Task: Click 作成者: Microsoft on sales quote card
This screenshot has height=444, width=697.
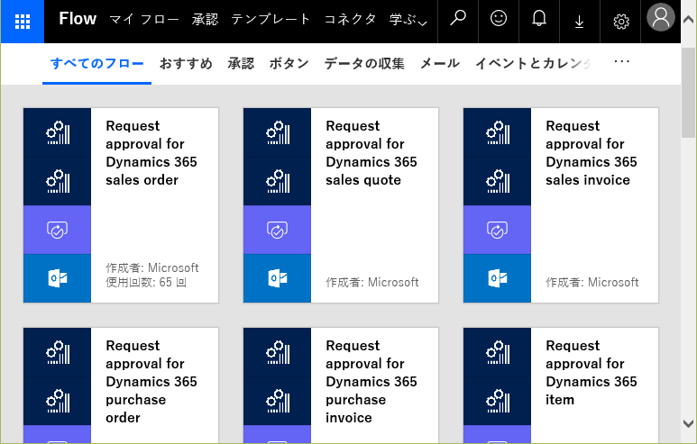Action: click(372, 283)
